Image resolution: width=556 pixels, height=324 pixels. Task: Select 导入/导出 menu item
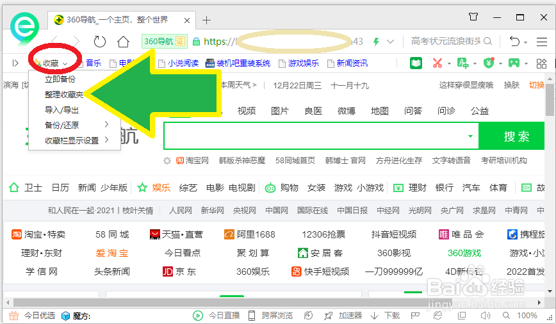click(61, 110)
